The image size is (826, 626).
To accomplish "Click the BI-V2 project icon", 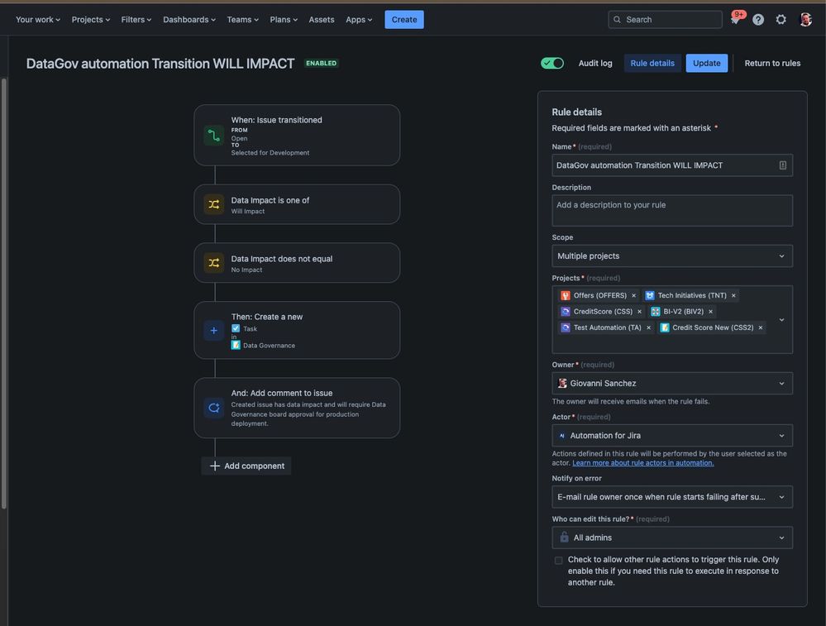I will tap(656, 312).
